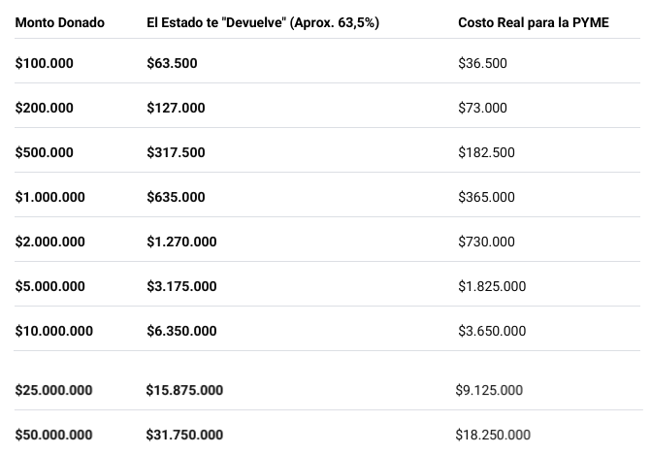Click the $50.000.000 donation amount cell

coord(54,435)
